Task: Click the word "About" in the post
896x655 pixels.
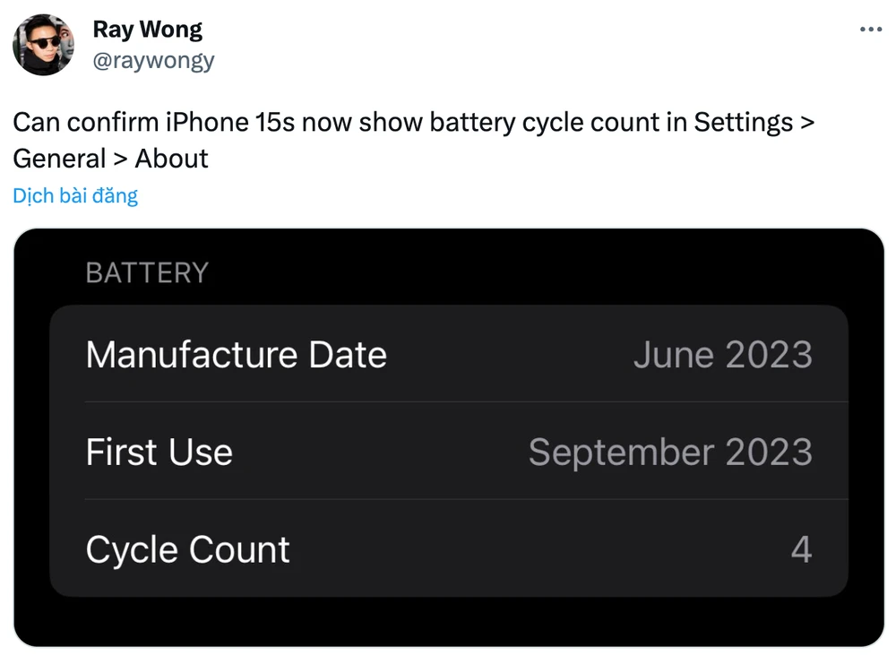Action: click(x=171, y=158)
